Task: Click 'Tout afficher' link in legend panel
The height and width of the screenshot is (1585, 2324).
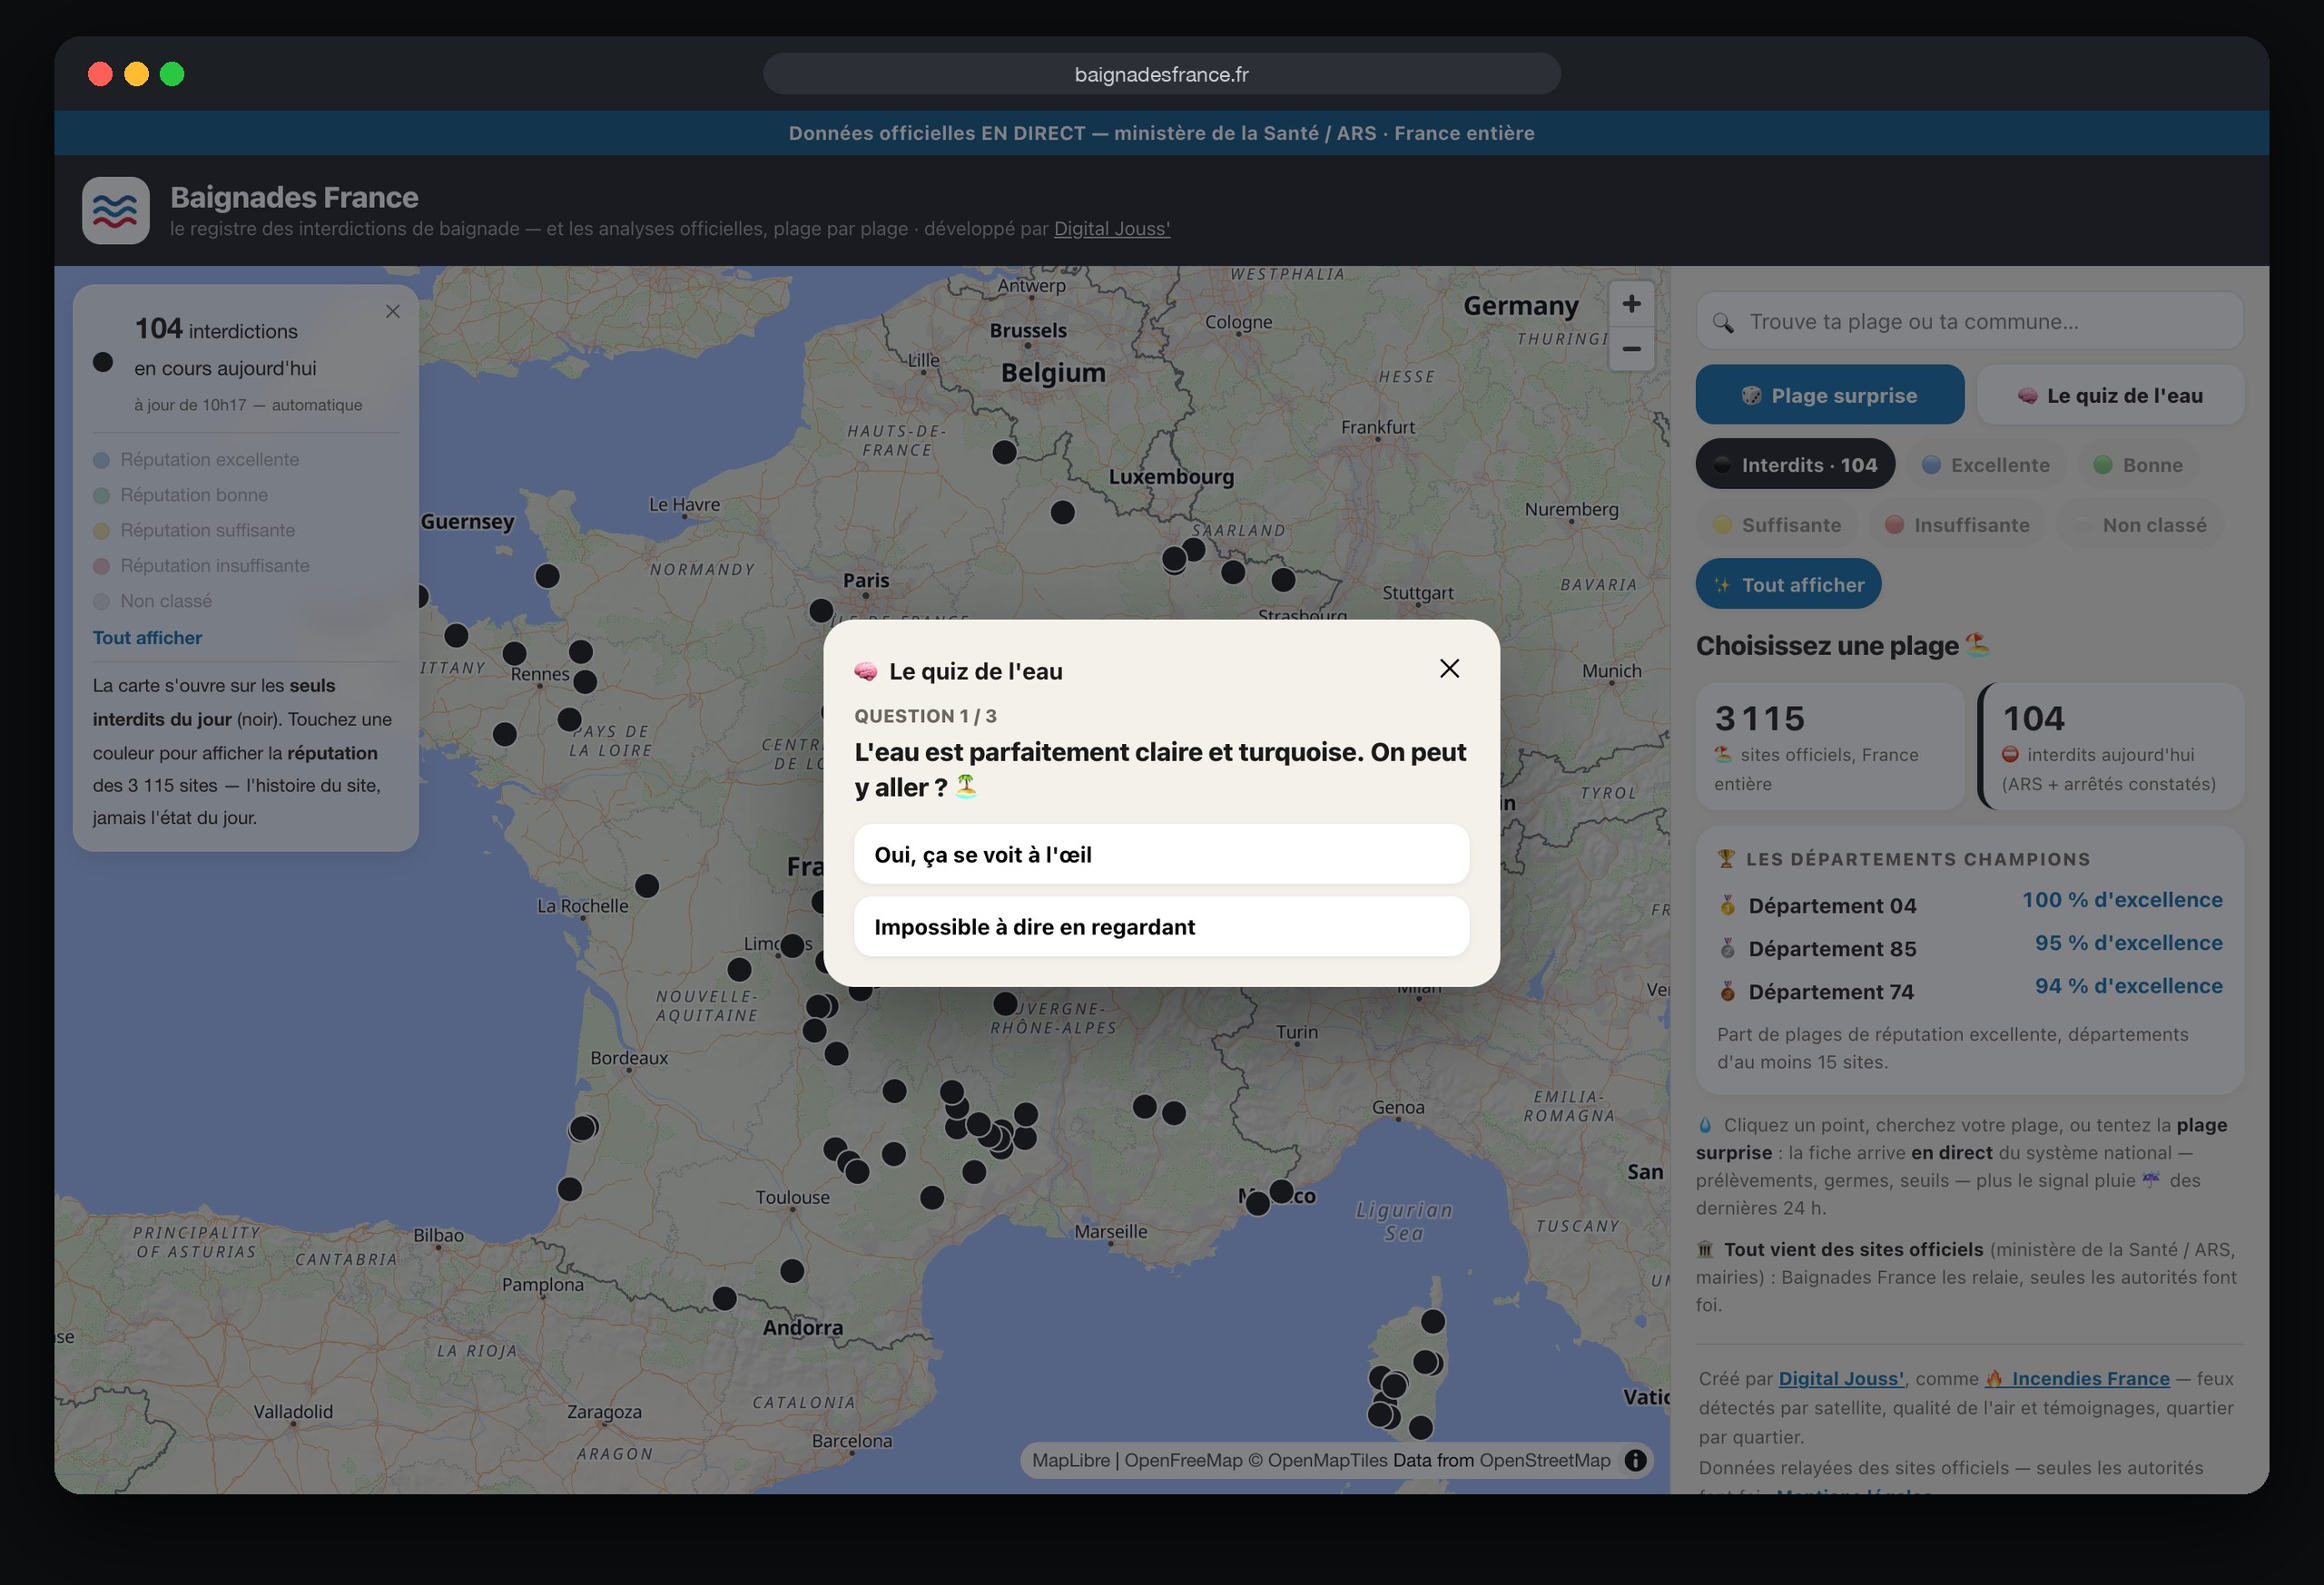Action: click(147, 638)
